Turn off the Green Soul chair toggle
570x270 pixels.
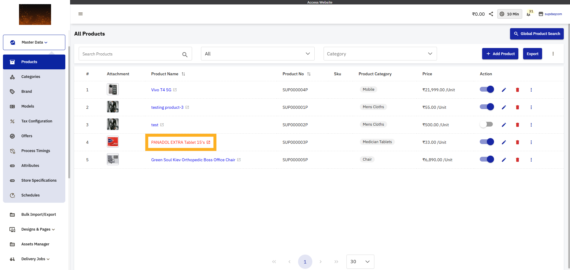coord(487,159)
